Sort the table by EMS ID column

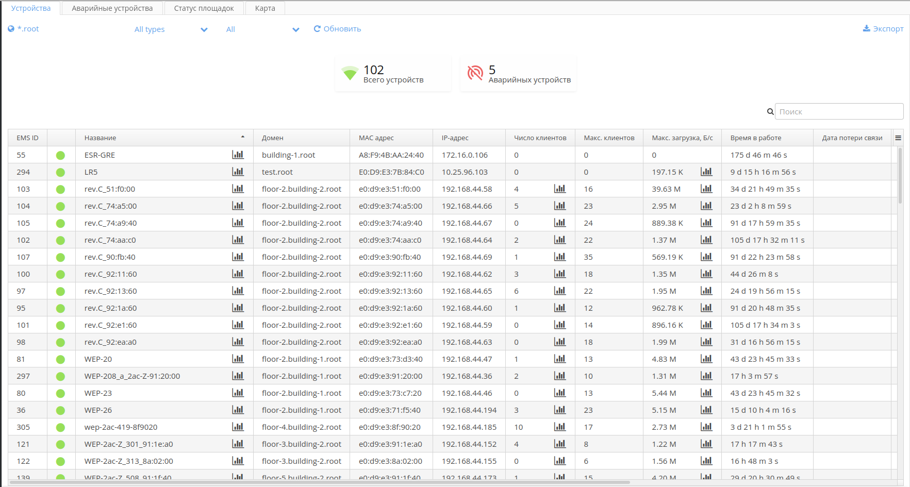[28, 138]
